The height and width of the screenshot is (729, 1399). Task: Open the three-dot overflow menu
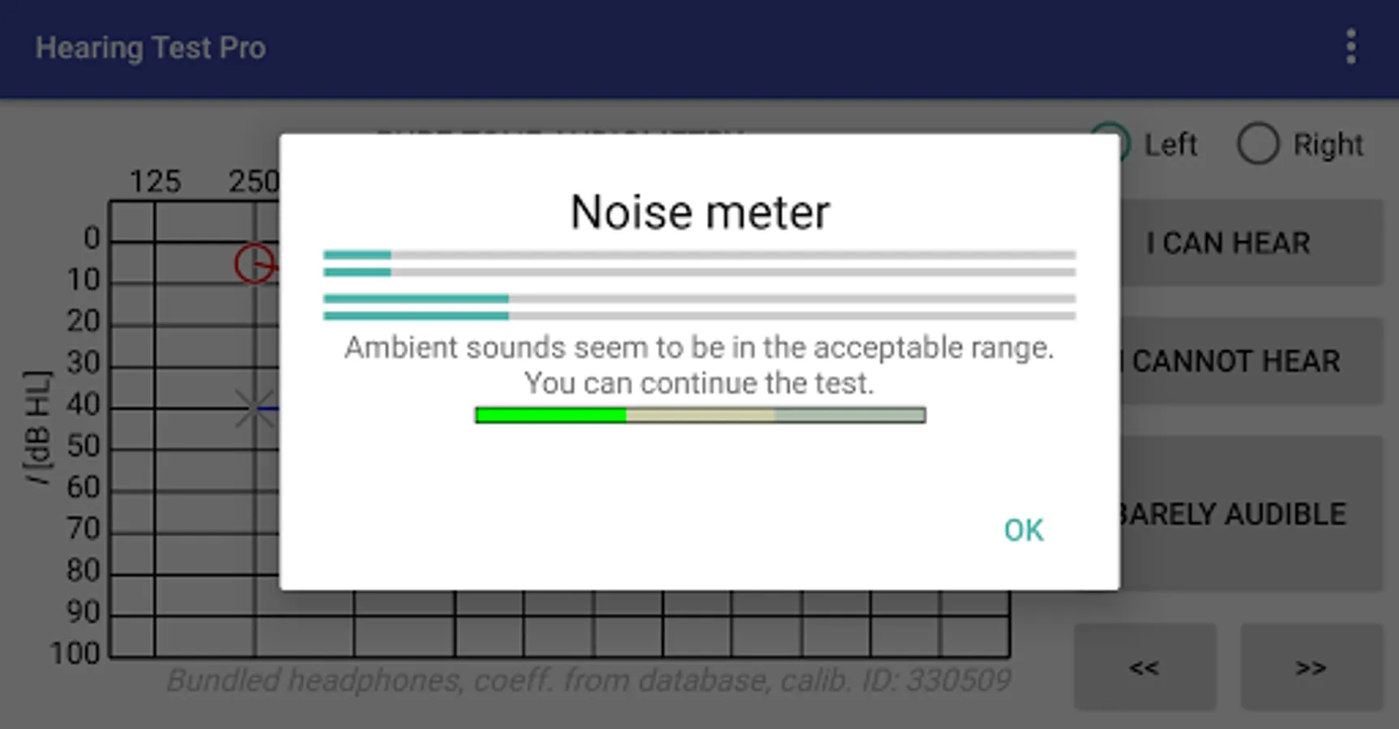click(x=1350, y=47)
